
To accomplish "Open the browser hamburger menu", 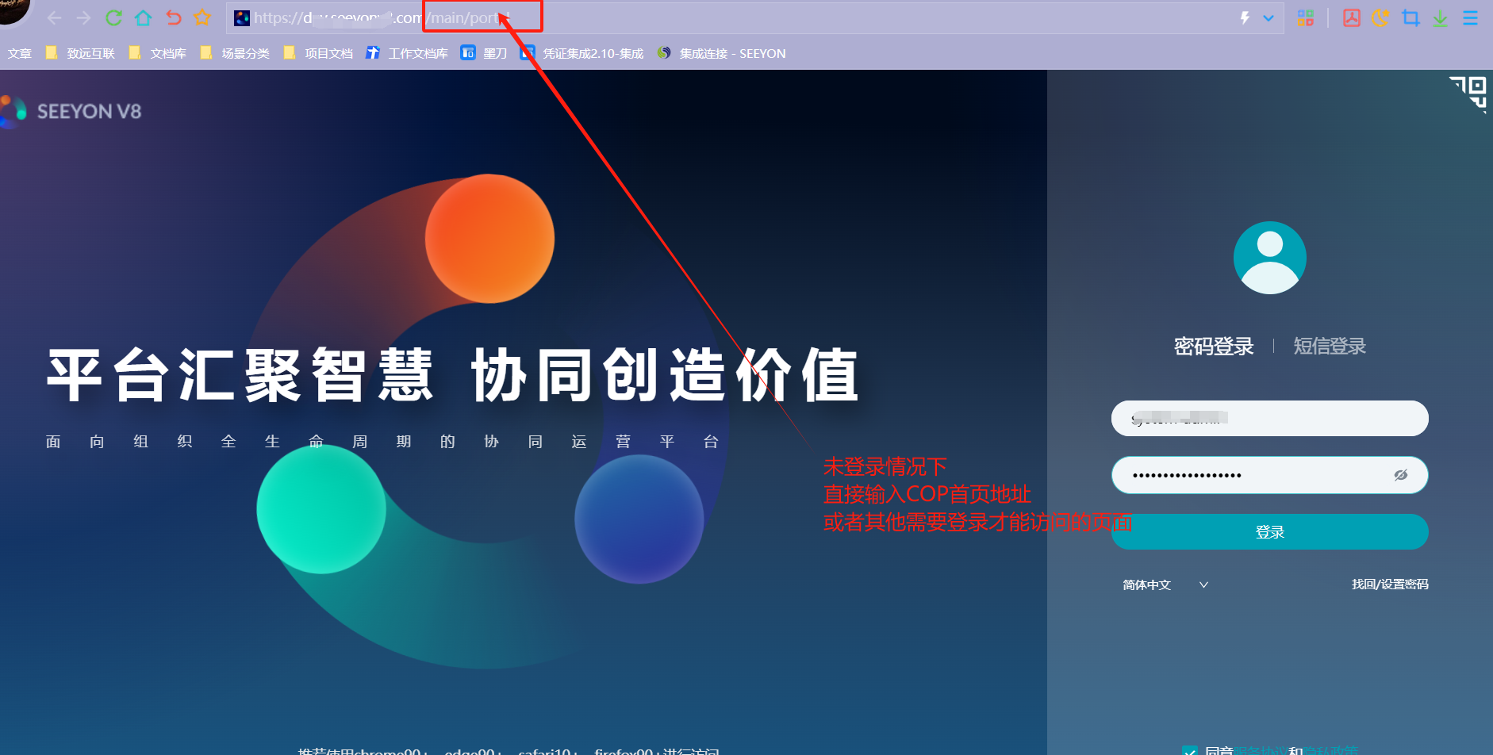I will [x=1470, y=17].
